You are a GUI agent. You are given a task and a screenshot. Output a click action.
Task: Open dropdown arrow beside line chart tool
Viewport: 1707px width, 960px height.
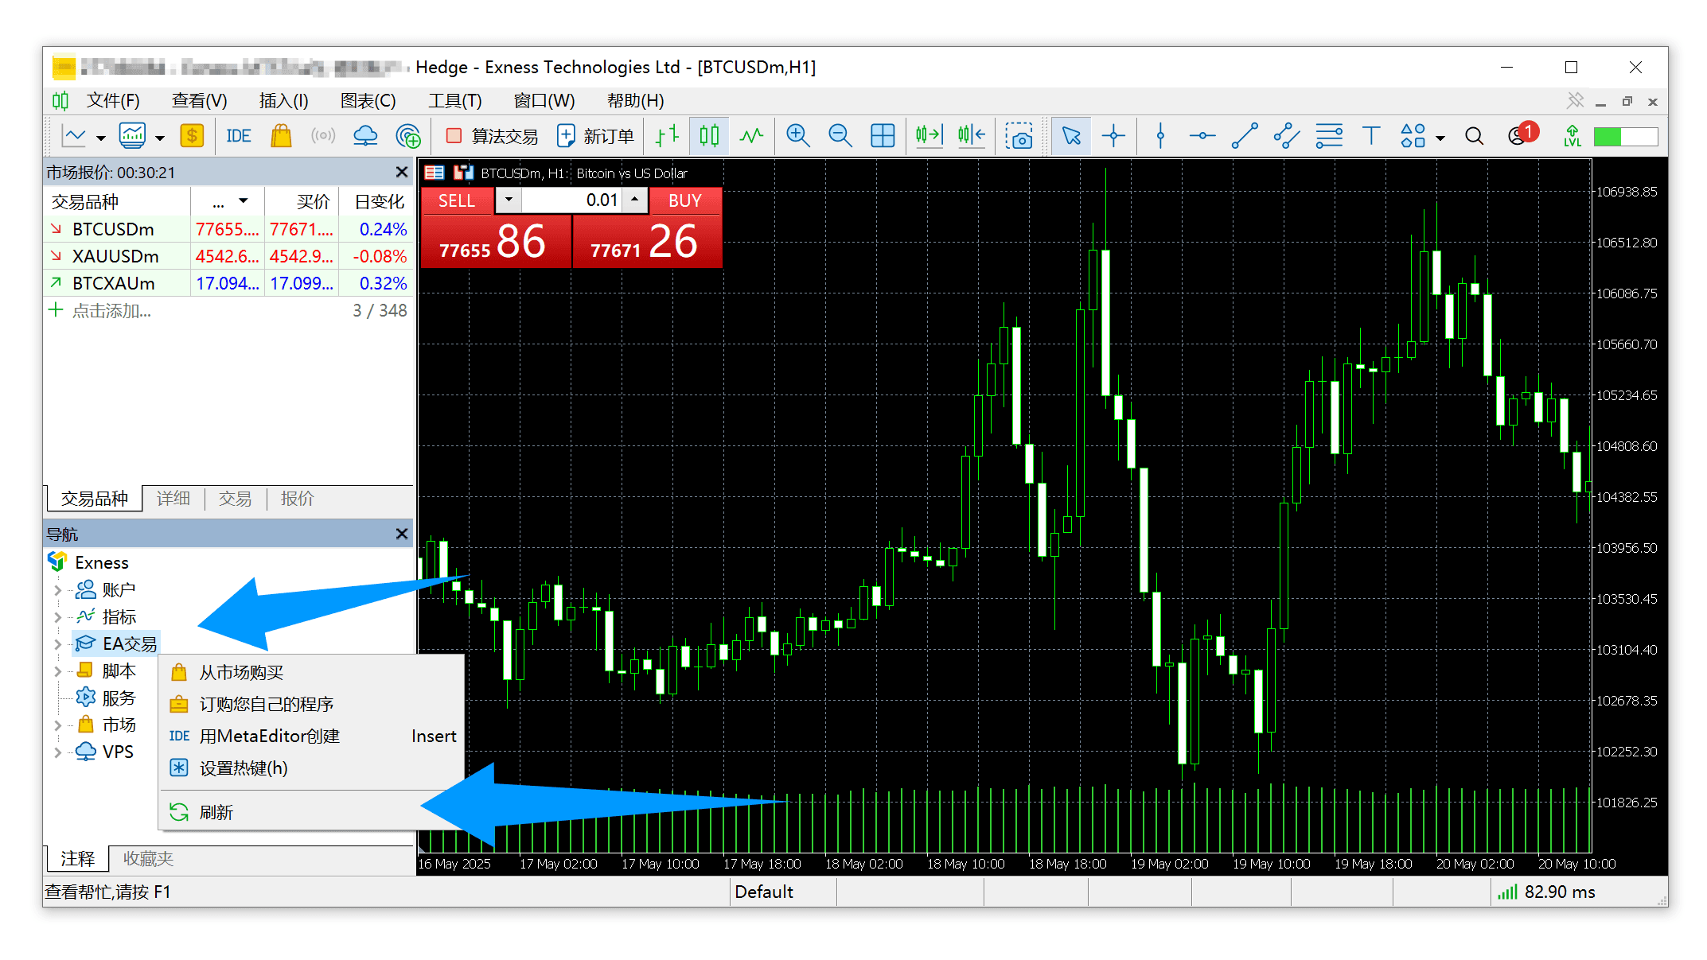click(x=100, y=138)
